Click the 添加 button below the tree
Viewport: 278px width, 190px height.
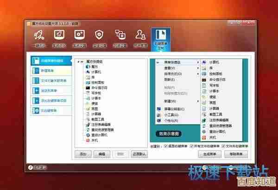(83, 154)
